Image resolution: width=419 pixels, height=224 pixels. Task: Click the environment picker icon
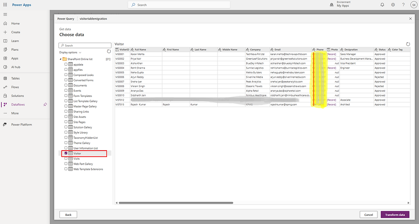332,5
